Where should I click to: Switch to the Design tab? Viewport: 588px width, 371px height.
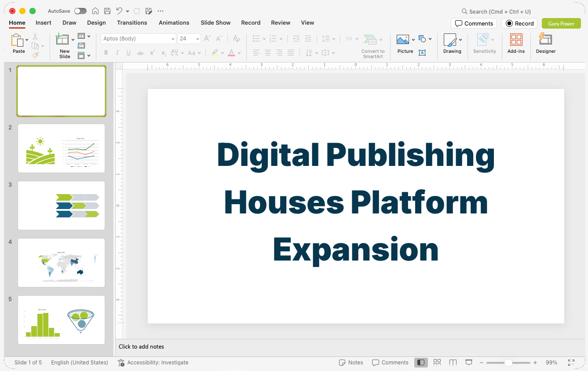click(x=96, y=22)
